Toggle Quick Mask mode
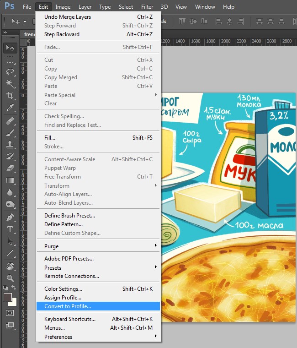The height and width of the screenshot is (348, 297). point(10,313)
